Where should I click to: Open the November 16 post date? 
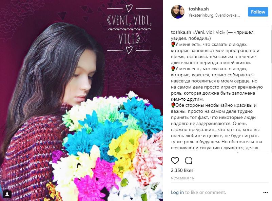[182, 178]
